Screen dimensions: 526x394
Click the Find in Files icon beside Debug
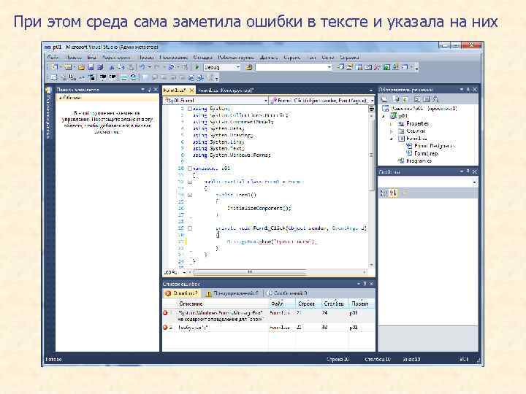(248, 67)
